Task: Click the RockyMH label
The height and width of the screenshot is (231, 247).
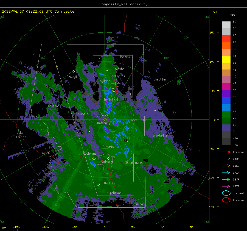Action: 72,77
